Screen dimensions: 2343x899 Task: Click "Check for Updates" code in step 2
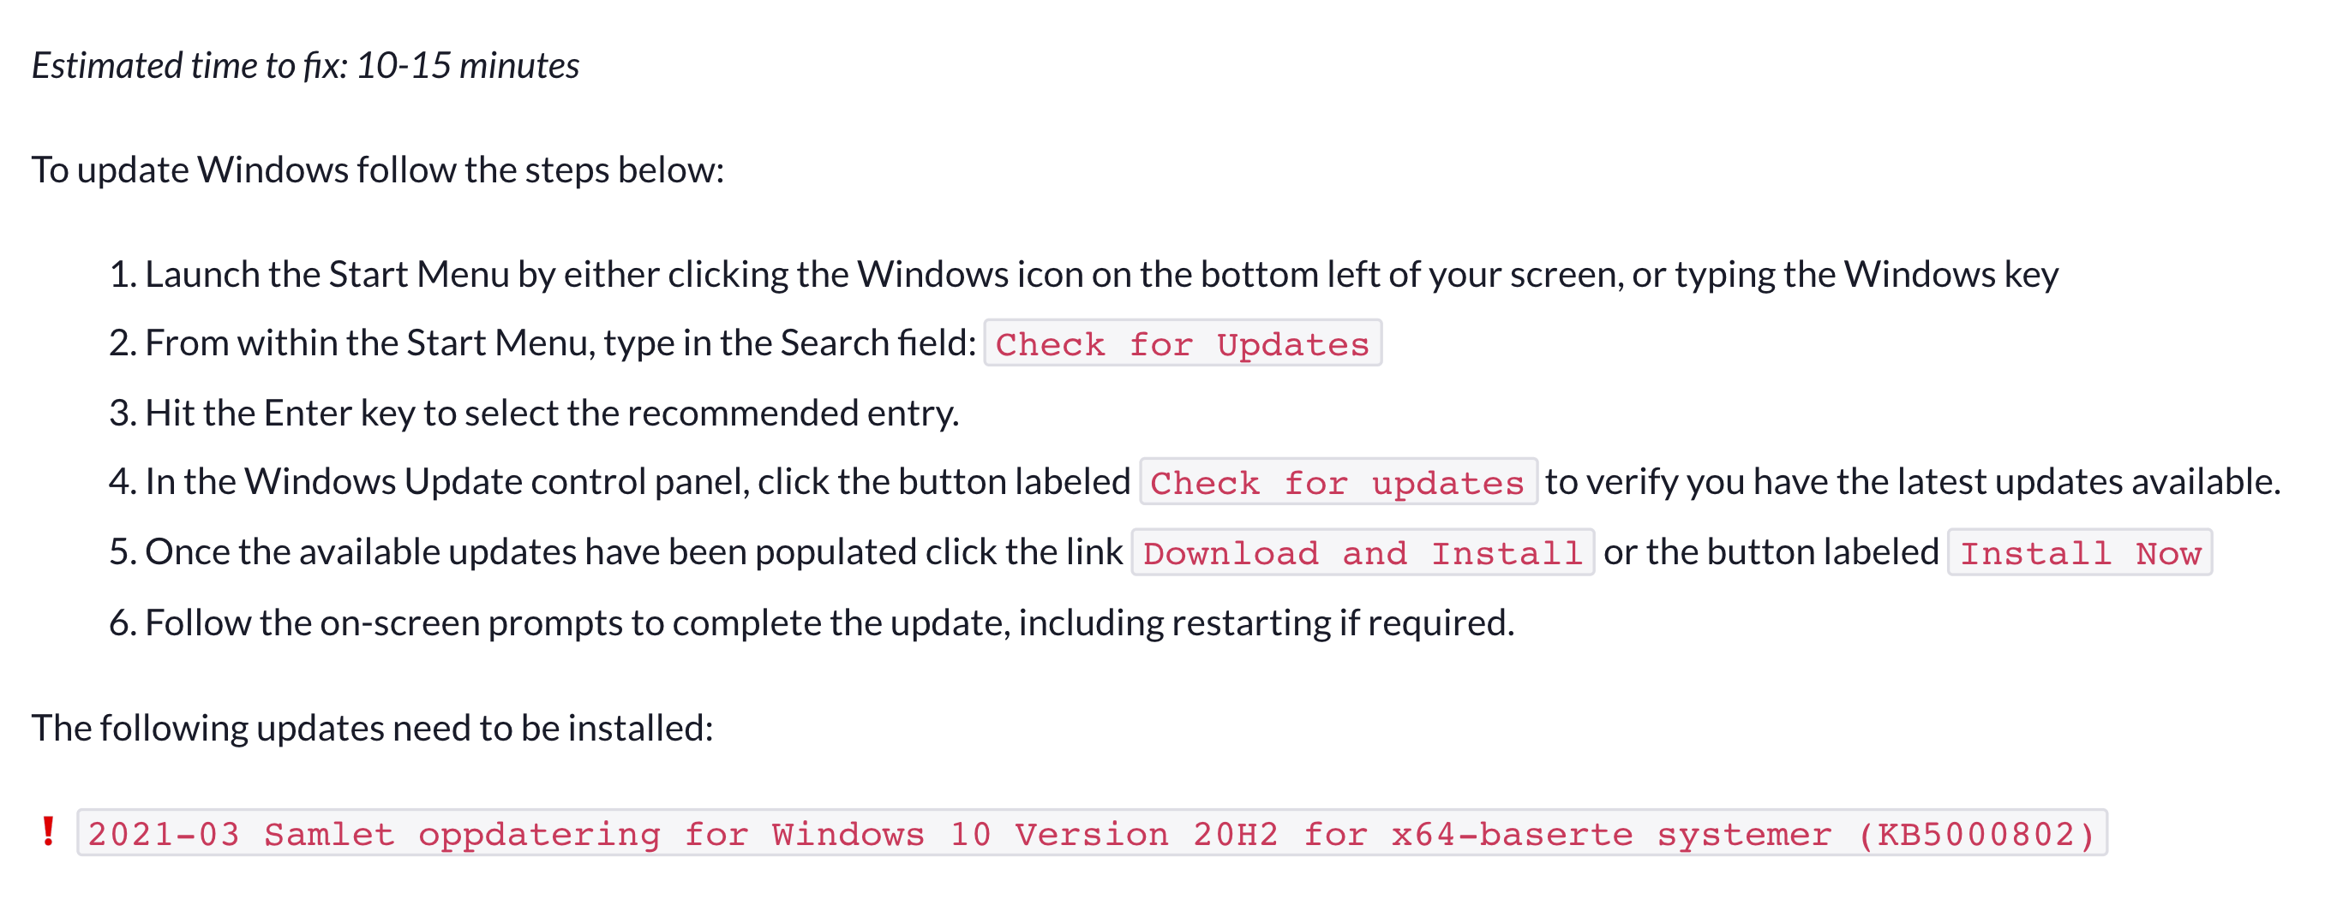[x=1183, y=343]
